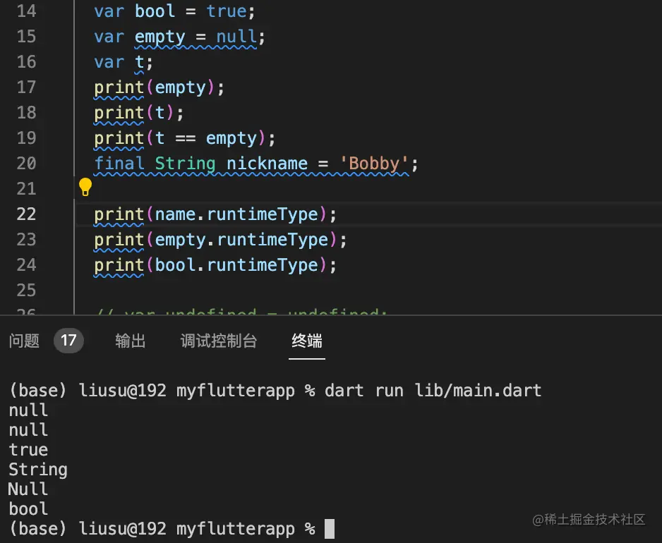
Task: Click the true keyword on line 14
Action: 227,11
